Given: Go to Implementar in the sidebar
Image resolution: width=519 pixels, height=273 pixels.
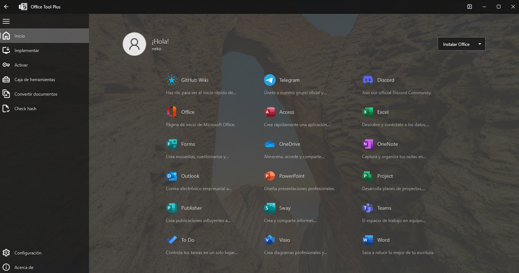Looking at the screenshot, I should 45,50.
